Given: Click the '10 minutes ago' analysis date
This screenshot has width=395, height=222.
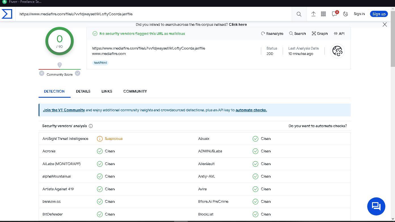Looking at the screenshot, I should (301, 54).
